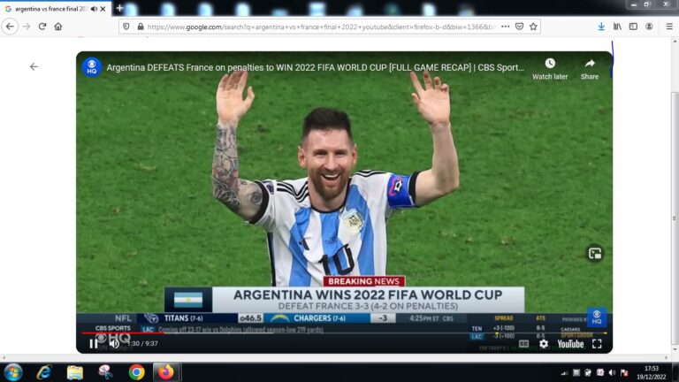Mute the tab's audio icon
Screen dimensions: 679x382
click(x=94, y=9)
